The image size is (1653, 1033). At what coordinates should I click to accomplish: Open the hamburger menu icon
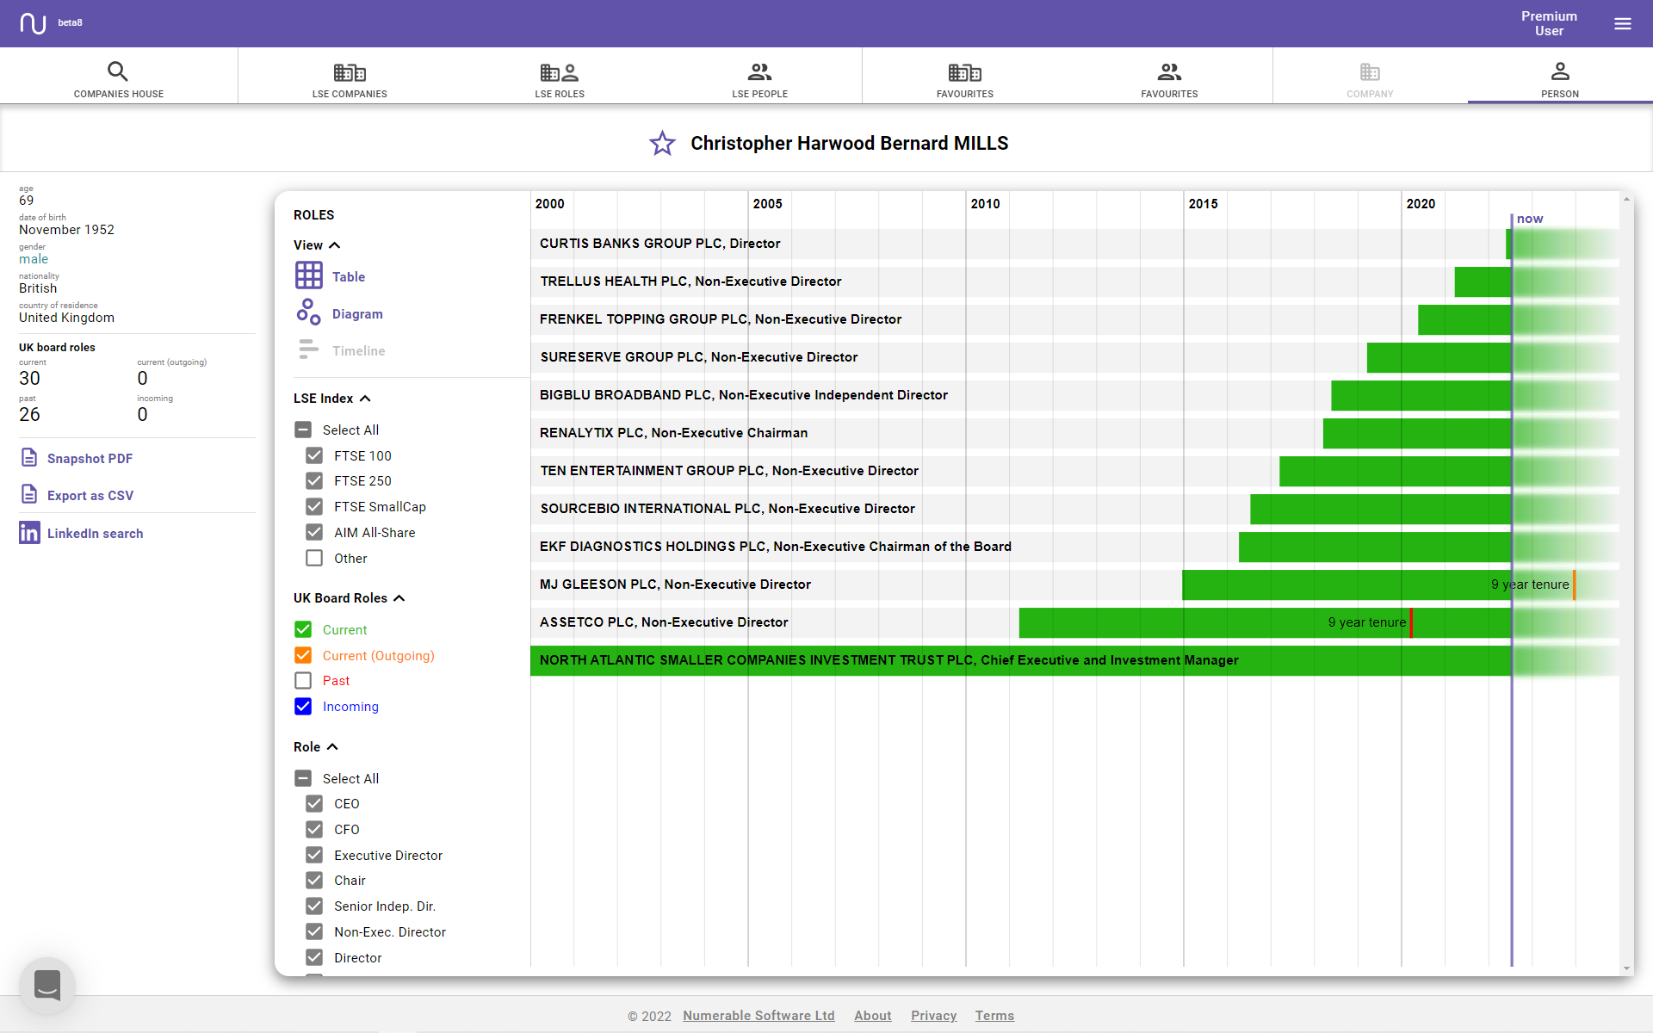(1622, 23)
